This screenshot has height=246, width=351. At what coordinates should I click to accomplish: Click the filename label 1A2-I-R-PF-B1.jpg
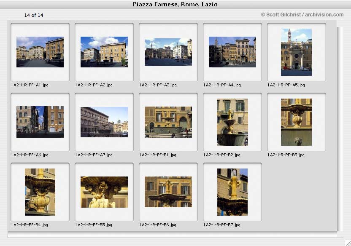[x=158, y=155]
